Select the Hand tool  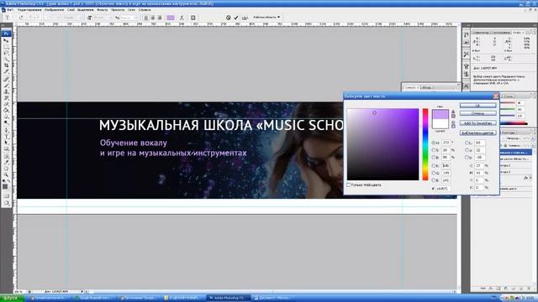6,169
